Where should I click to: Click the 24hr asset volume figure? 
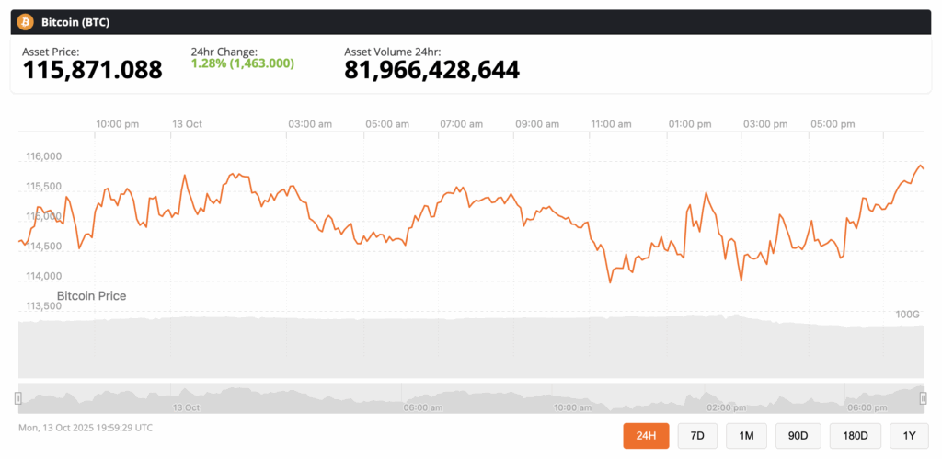click(x=431, y=70)
